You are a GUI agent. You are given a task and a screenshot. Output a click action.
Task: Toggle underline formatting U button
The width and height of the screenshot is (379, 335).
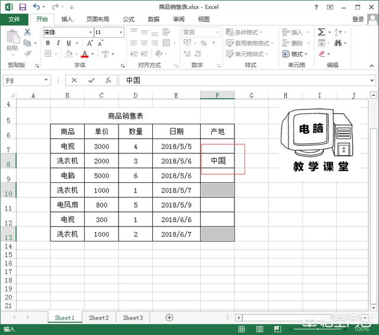pos(69,43)
